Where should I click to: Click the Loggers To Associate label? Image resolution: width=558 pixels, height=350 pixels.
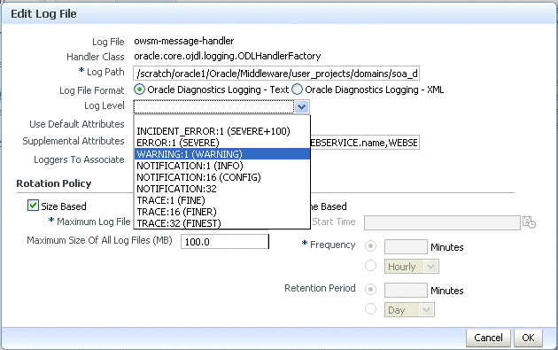79,159
